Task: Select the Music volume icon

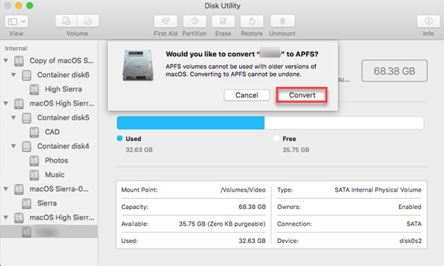Action: 34,175
